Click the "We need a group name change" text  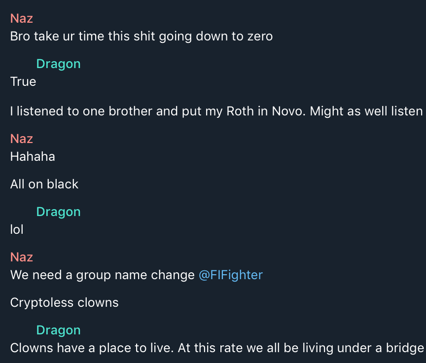[102, 275]
